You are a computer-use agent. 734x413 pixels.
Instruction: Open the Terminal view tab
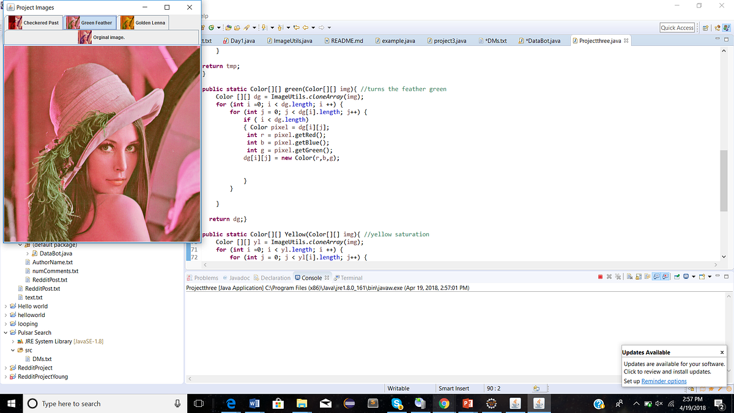pyautogui.click(x=349, y=277)
